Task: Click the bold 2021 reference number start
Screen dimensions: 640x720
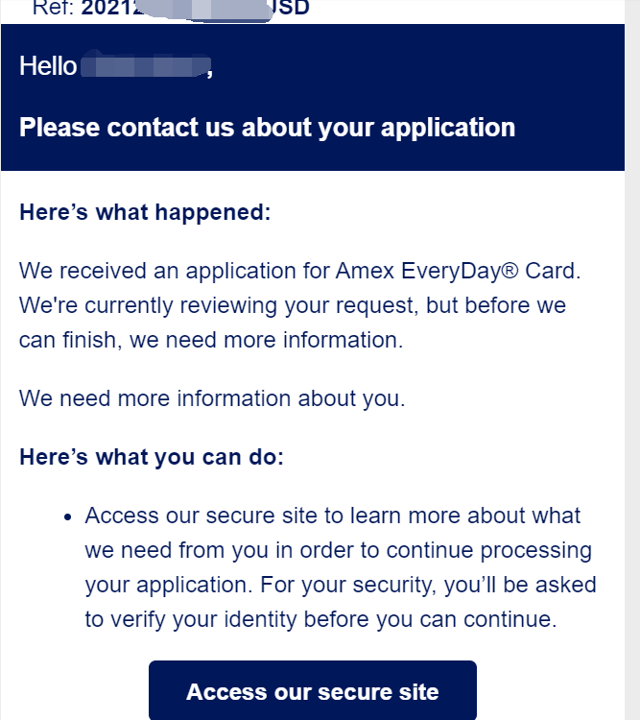Action: 112,8
